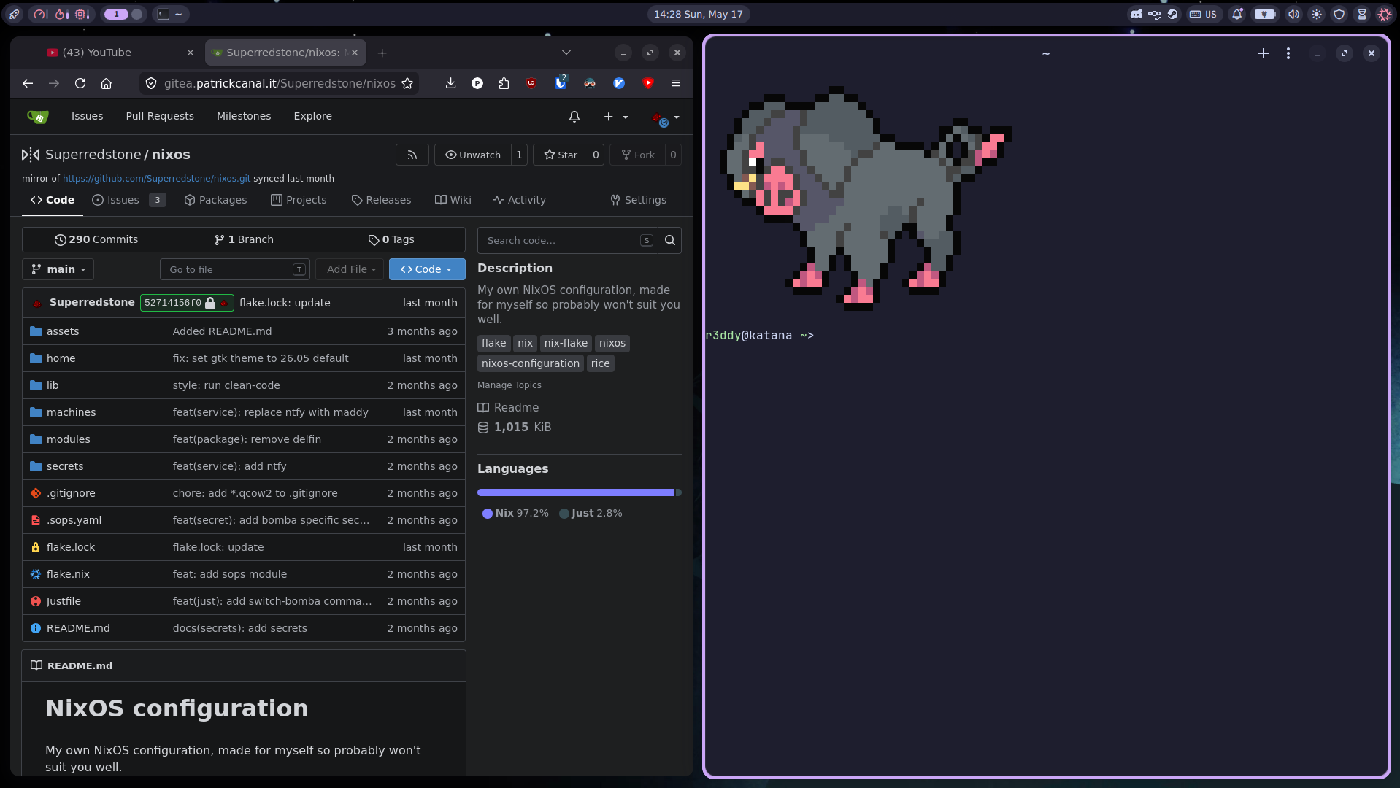1400x788 pixels.
Task: Open the Steam tray icon
Action: click(x=1172, y=14)
